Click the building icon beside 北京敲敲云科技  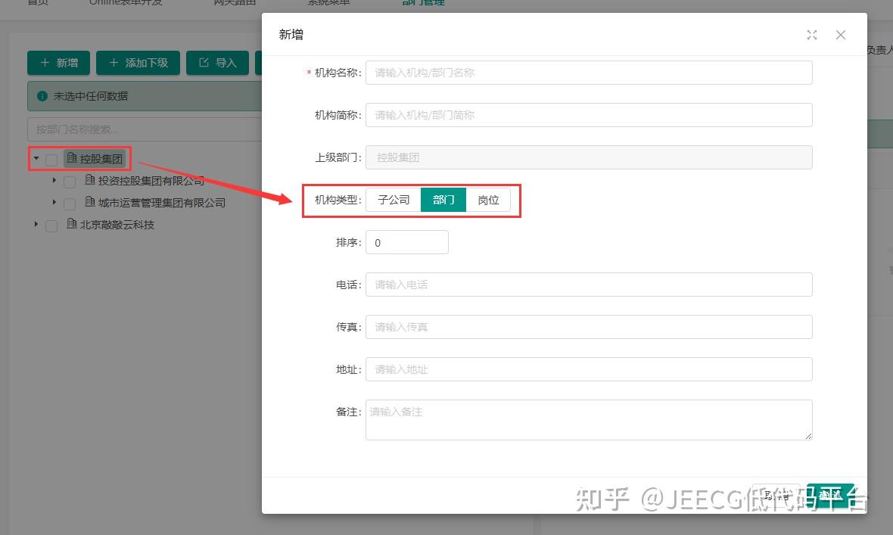72,224
